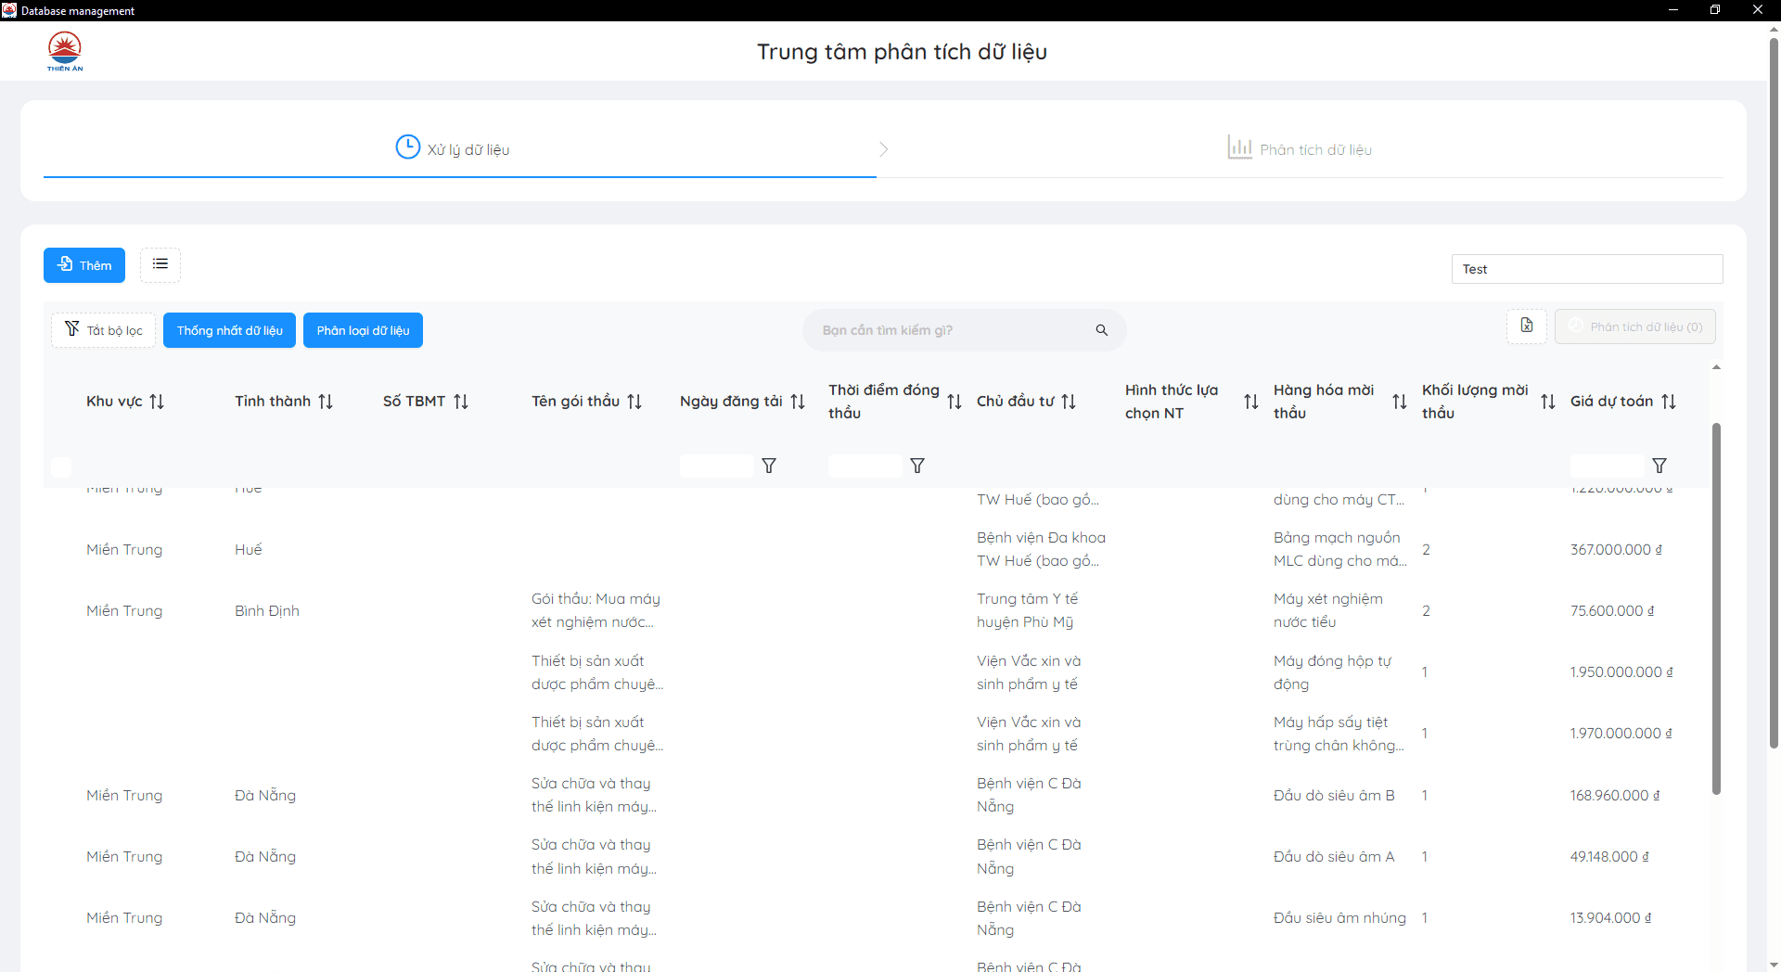Click the table vertical scrollbar thumb
The width and height of the screenshot is (1781, 972).
[x=1716, y=608]
